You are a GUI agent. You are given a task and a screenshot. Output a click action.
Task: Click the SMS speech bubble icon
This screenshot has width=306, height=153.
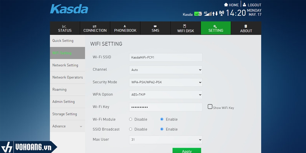point(155,26)
